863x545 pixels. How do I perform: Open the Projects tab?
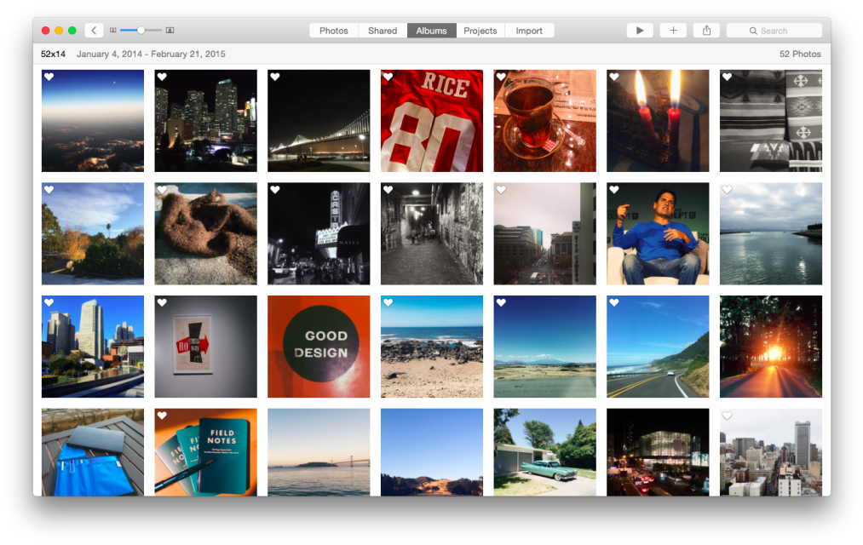coord(480,30)
